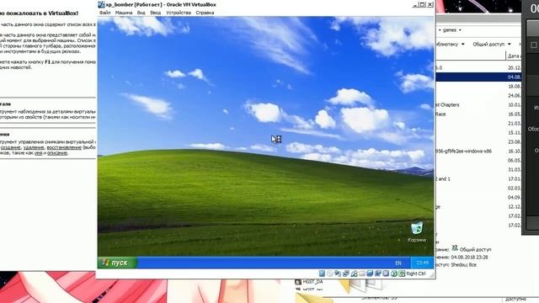This screenshot has height=303, width=539.
Task: Click the audio indicator icon in VM status bar
Action: click(338, 274)
